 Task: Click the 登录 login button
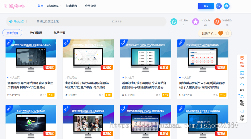click(x=206, y=6)
